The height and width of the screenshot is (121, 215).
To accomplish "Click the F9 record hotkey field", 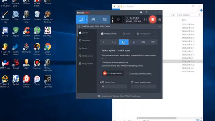I will pos(114,86).
